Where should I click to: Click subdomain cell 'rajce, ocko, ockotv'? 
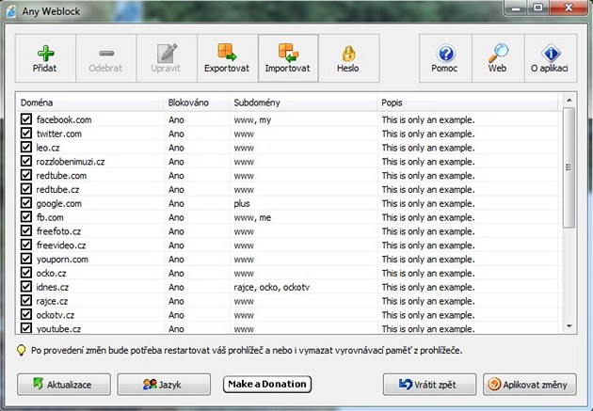[271, 287]
